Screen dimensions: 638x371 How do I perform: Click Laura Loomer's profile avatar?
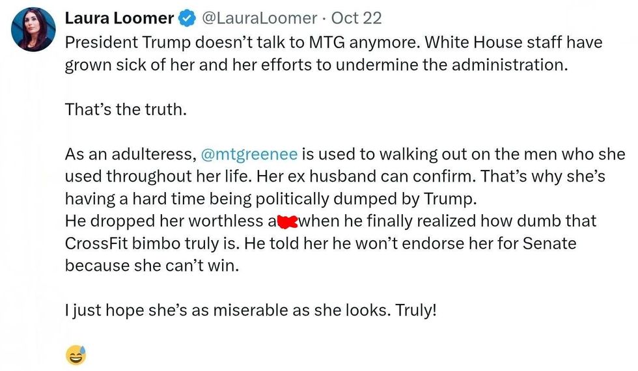33,29
